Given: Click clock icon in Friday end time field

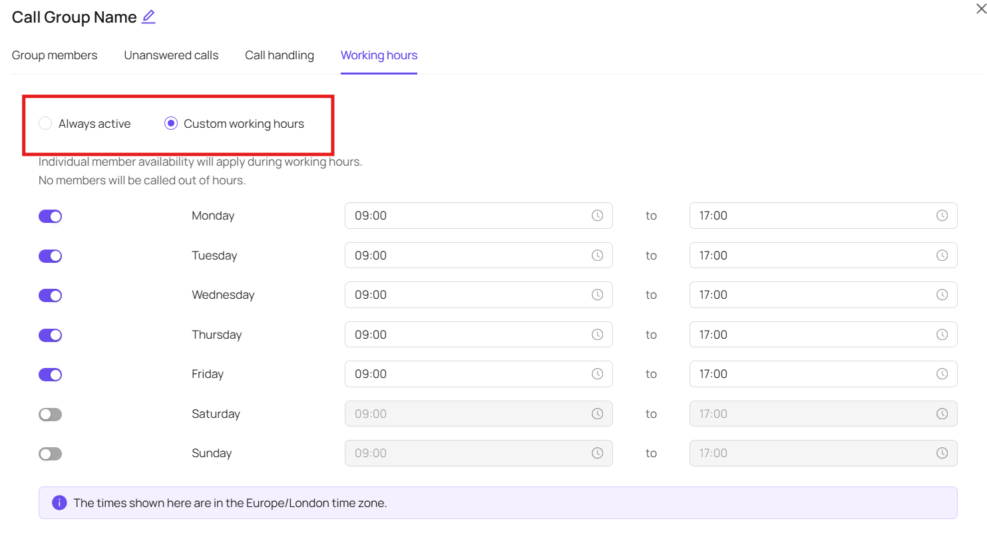Looking at the screenshot, I should coord(942,374).
